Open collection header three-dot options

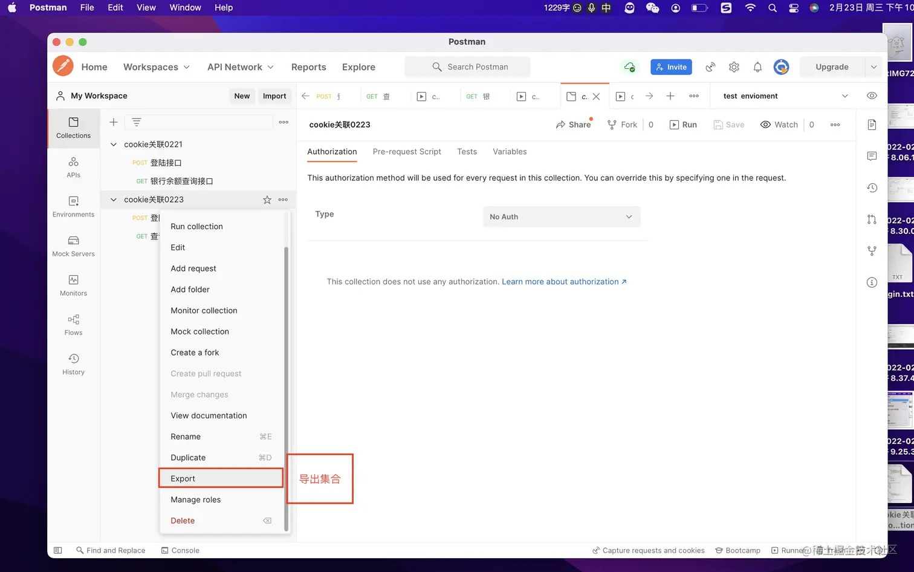835,125
